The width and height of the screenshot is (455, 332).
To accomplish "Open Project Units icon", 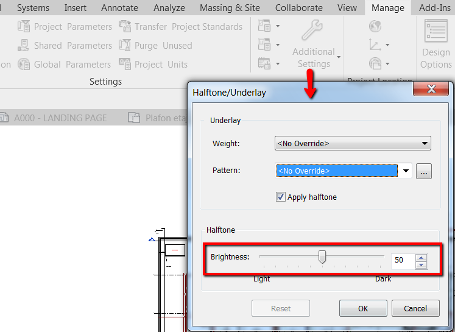I will pyautogui.click(x=125, y=64).
